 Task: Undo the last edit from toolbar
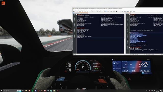click(x=89, y=11)
